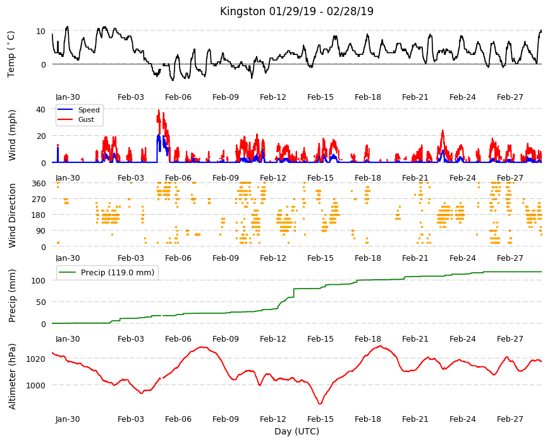Click the red Gust line in wind legend
Screen dimensions: 550x442
tap(65, 119)
